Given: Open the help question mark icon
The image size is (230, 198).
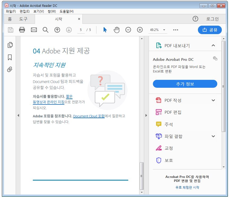Looking at the screenshot, I should (x=195, y=19).
